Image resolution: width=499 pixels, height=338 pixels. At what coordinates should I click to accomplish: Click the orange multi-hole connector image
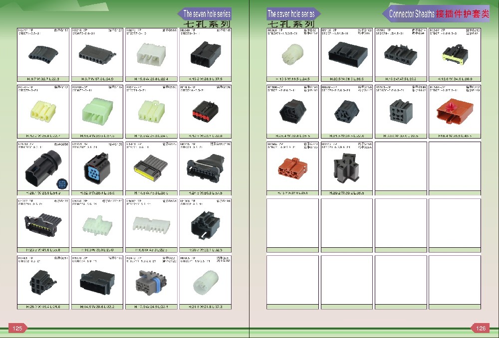tap(292, 168)
